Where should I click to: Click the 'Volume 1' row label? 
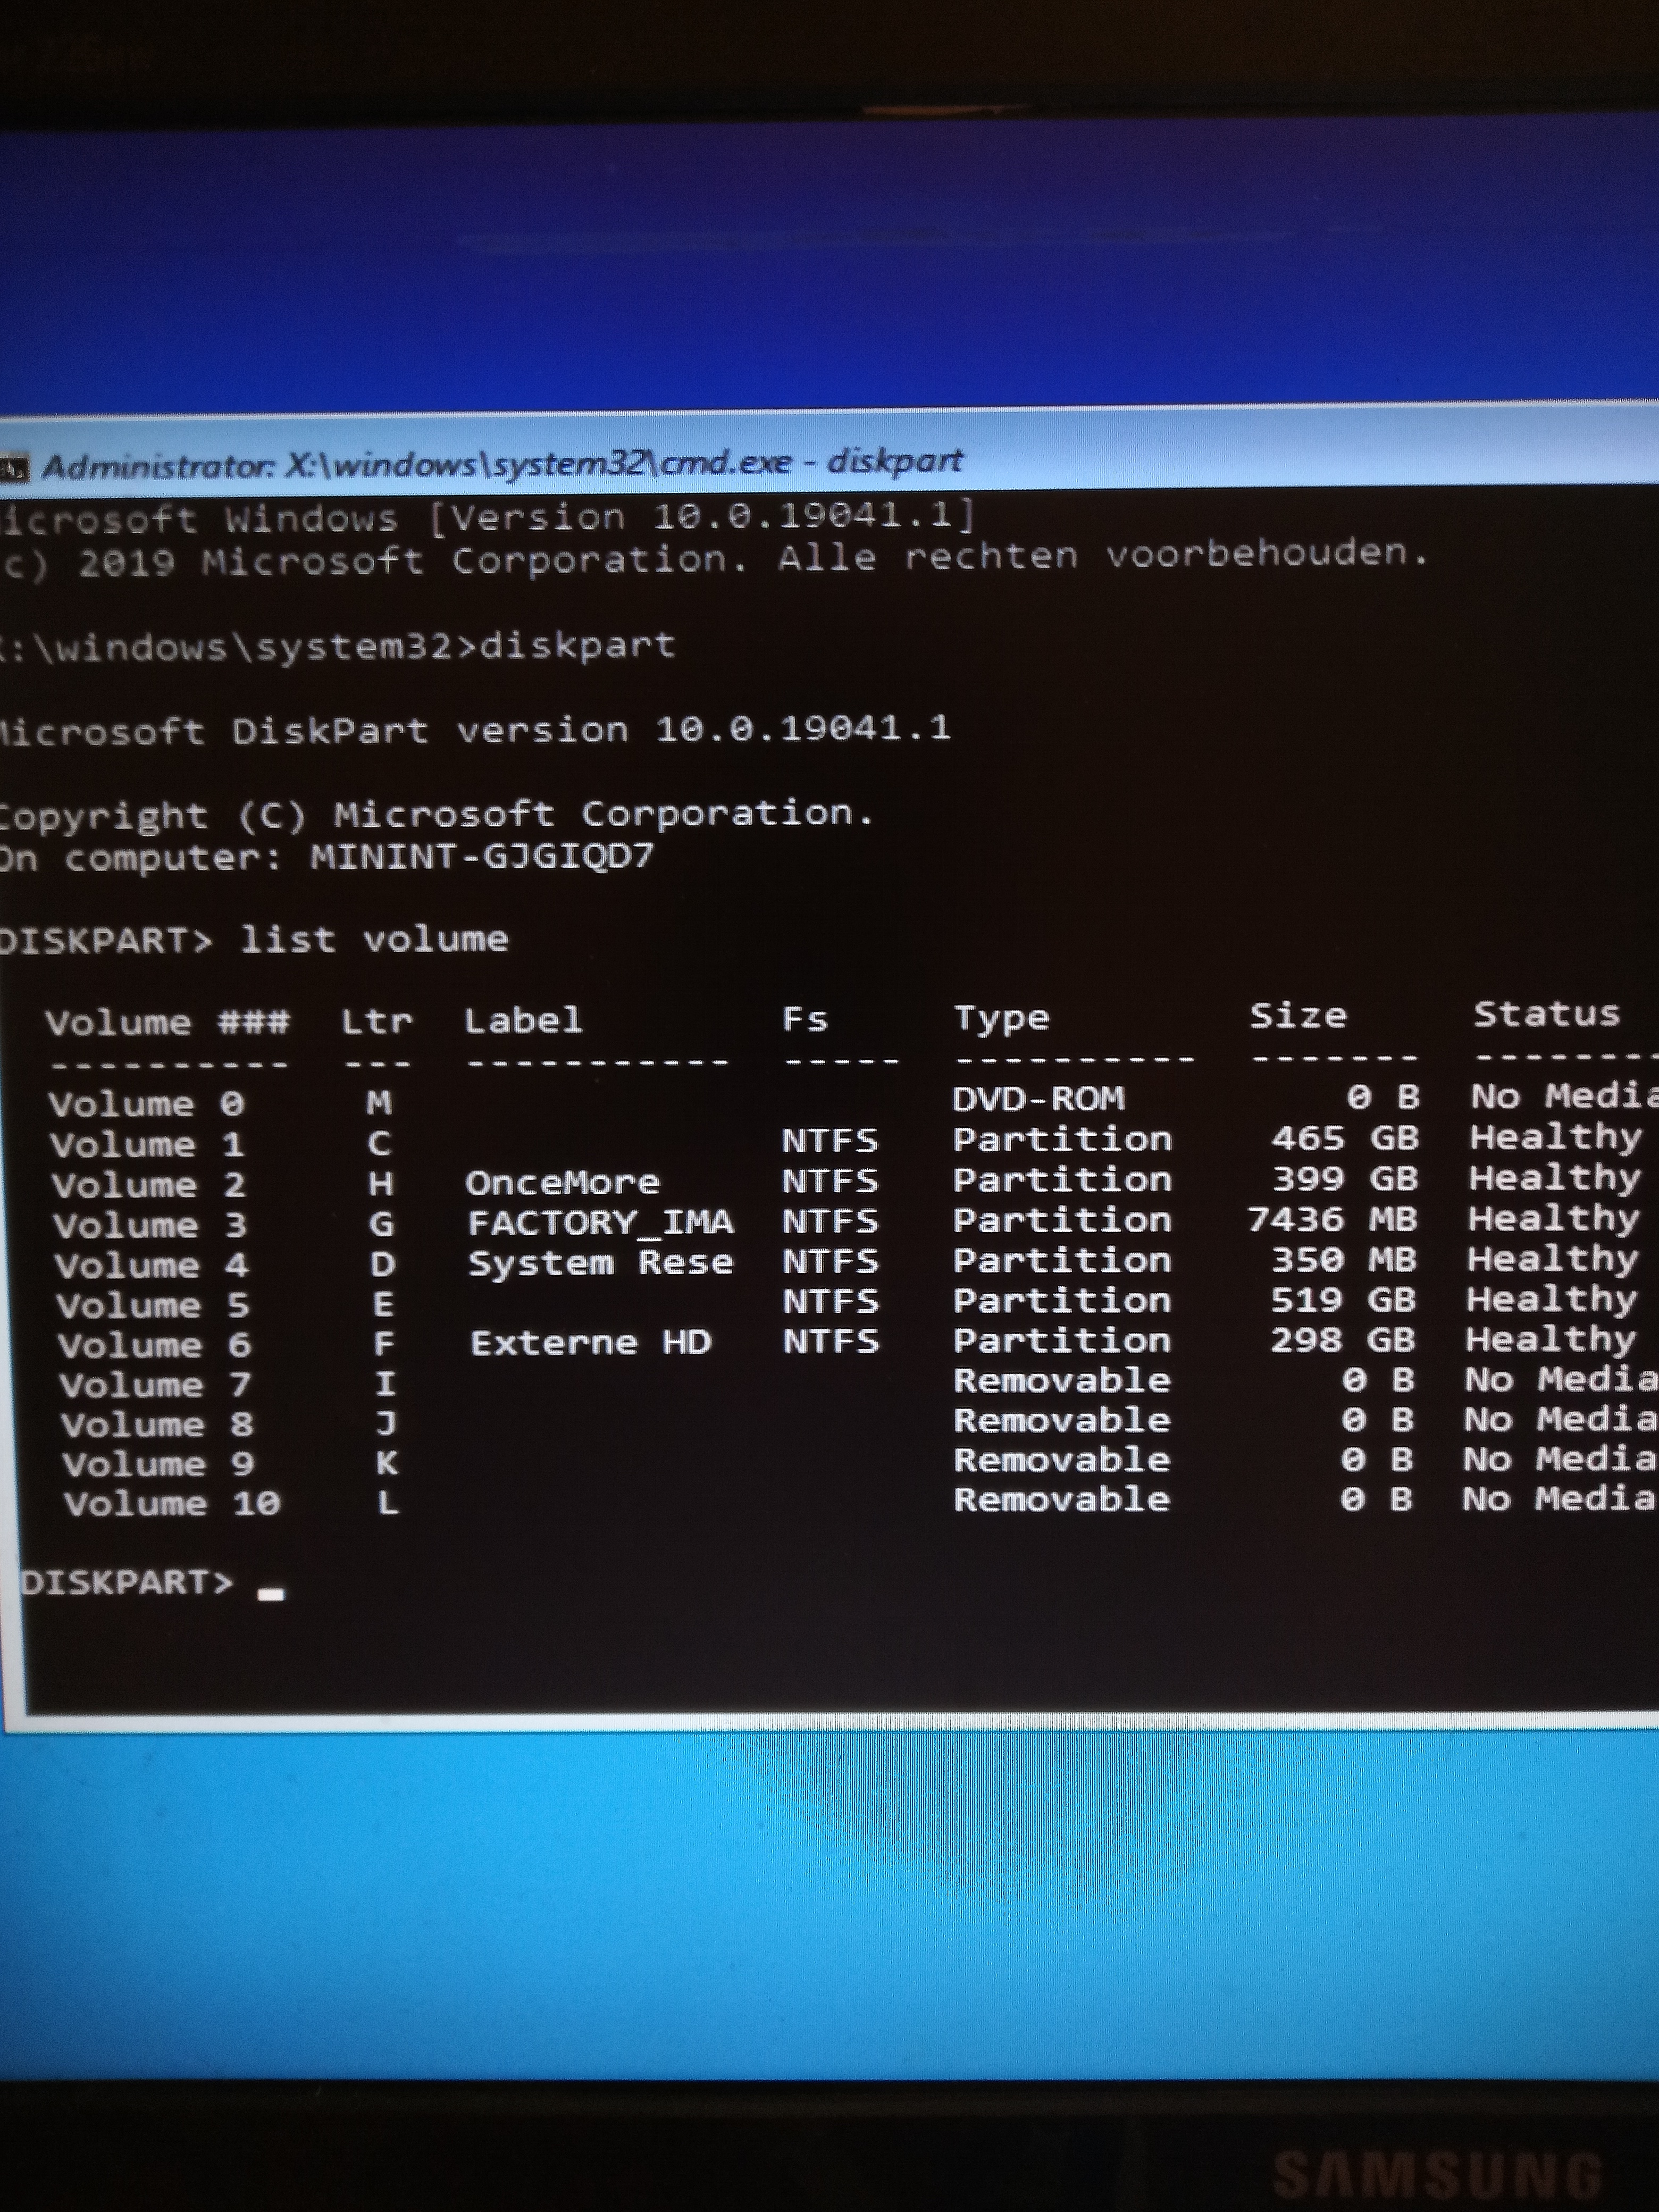(x=147, y=1144)
